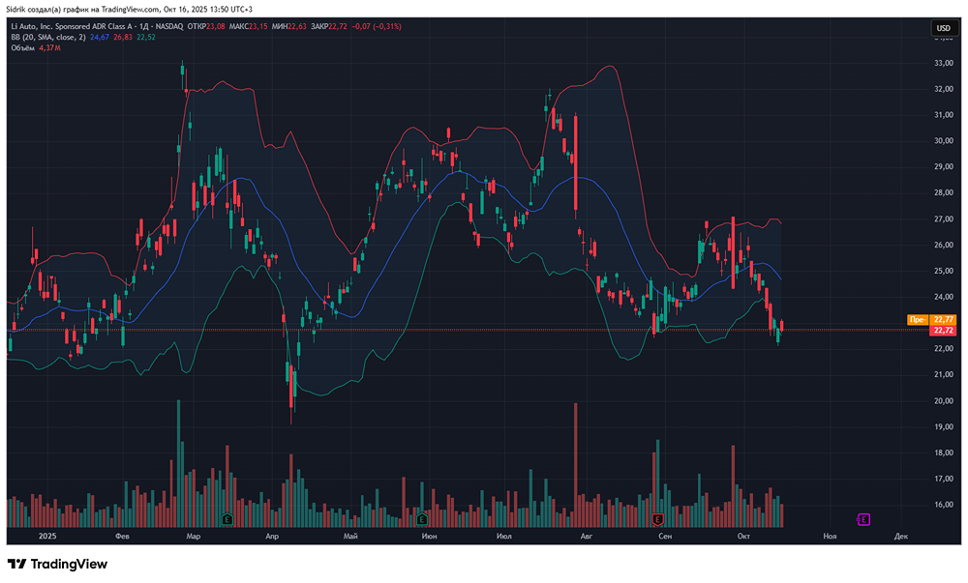Click the red BB upper value 26,83
The height and width of the screenshot is (583, 968).
tap(123, 37)
